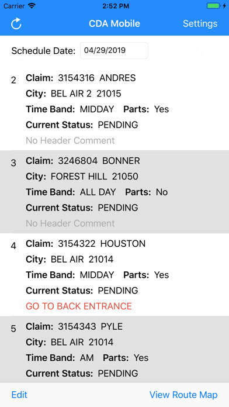Open claim 3154322 HOUSTON
229x407 pixels.
click(x=114, y=275)
